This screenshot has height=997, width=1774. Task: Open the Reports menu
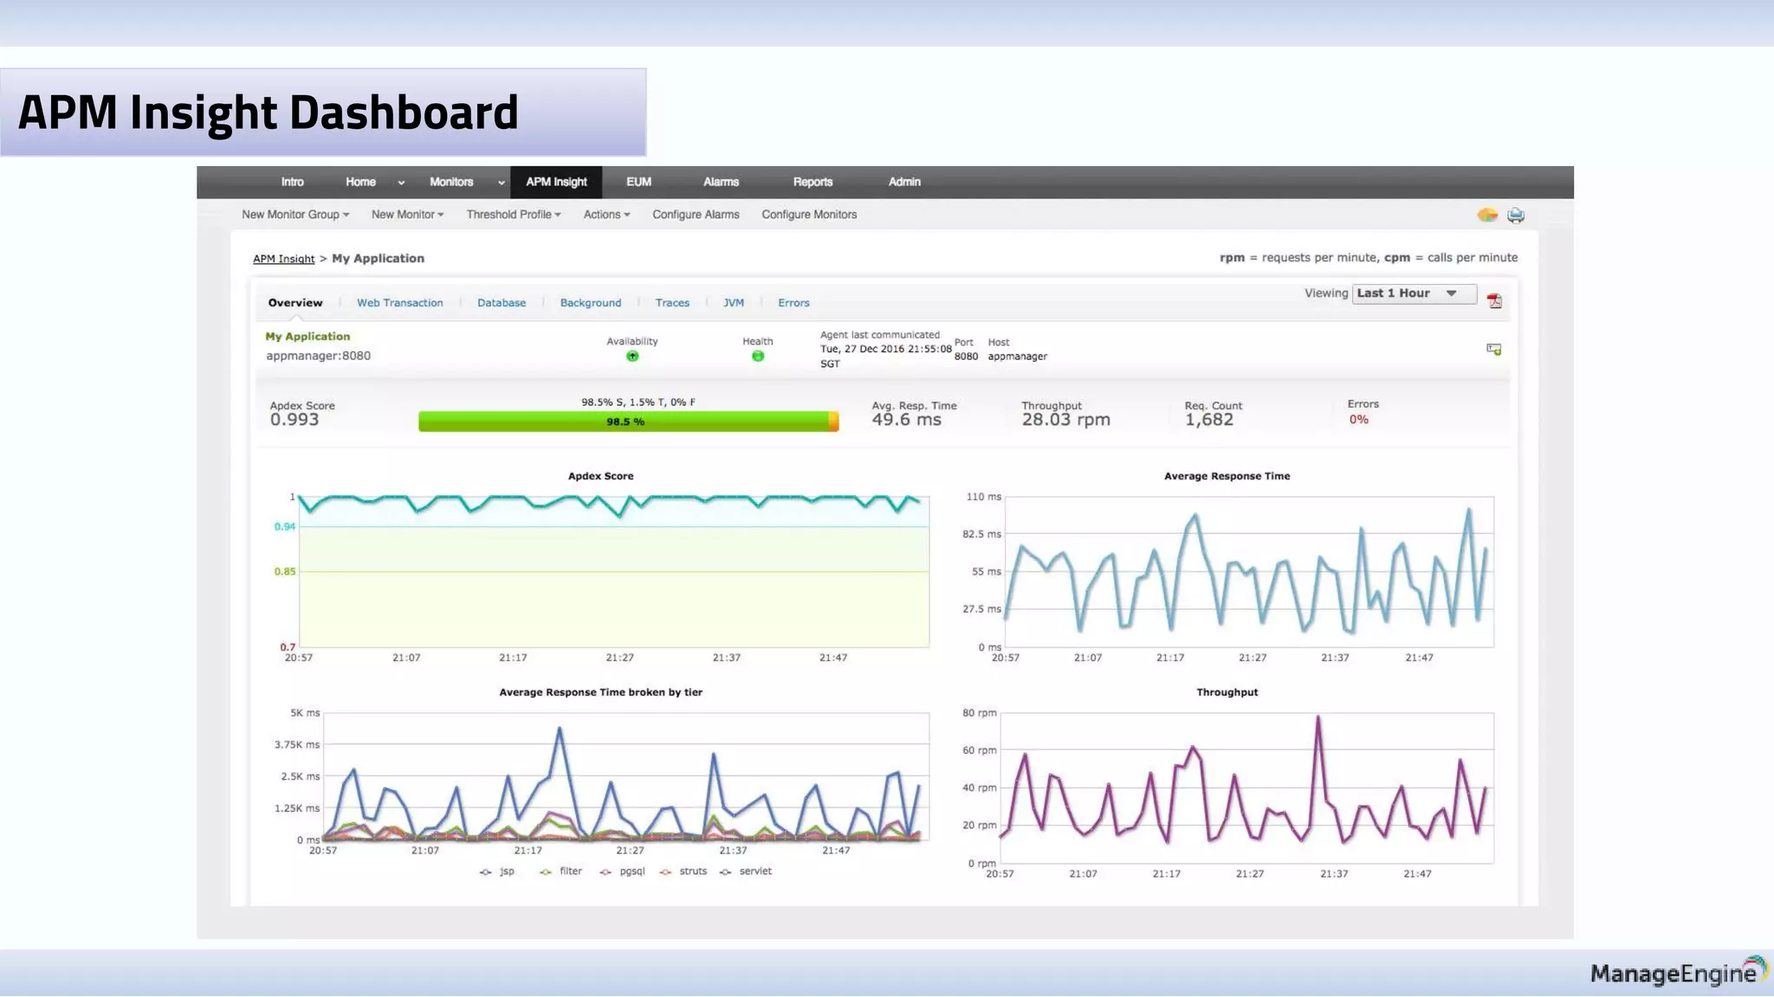813,182
